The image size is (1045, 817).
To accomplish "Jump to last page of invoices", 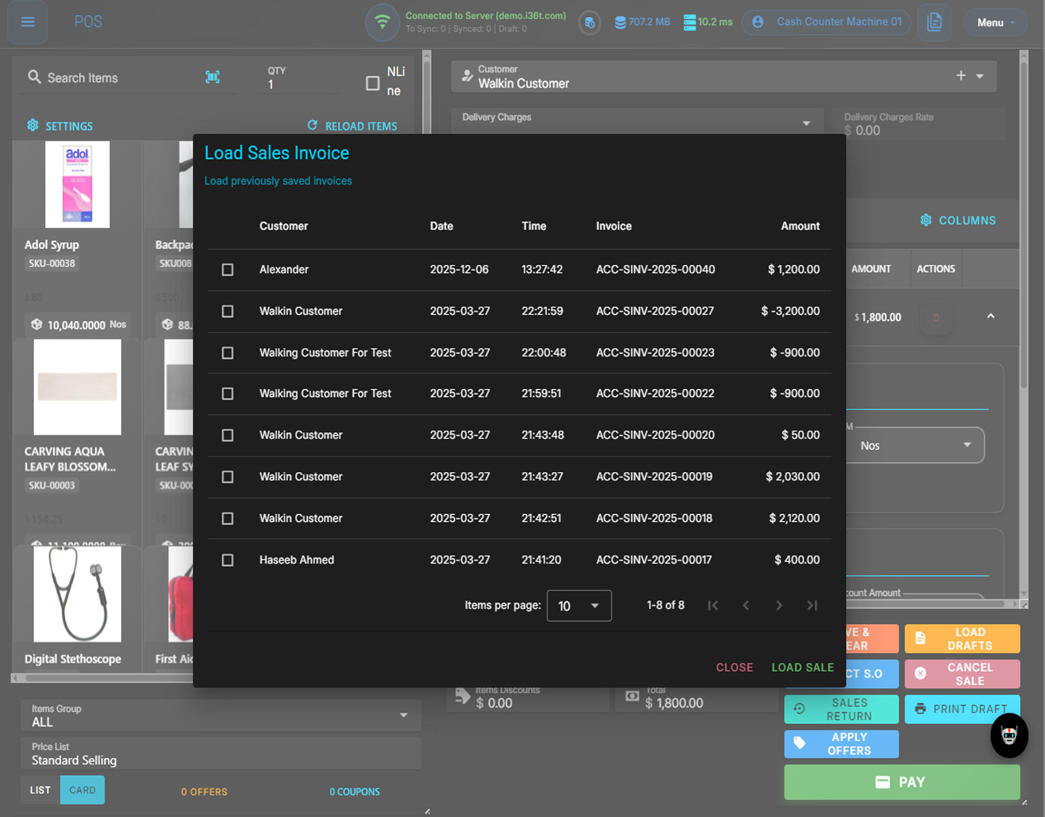I will (812, 606).
